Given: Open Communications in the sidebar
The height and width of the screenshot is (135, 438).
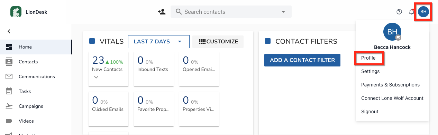Looking at the screenshot, I should point(36,76).
